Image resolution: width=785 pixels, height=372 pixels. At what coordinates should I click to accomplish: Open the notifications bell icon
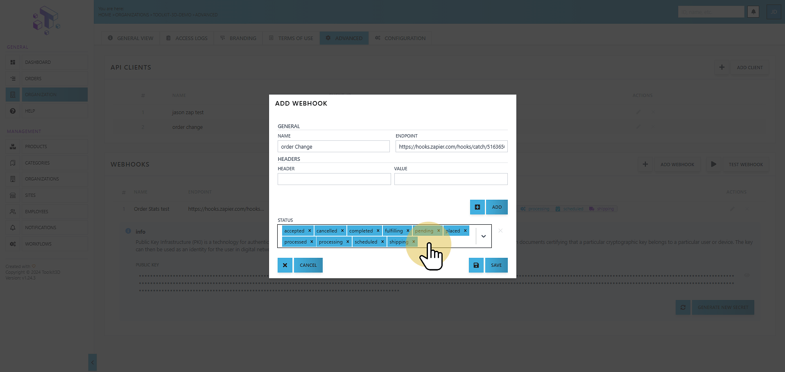point(753,12)
